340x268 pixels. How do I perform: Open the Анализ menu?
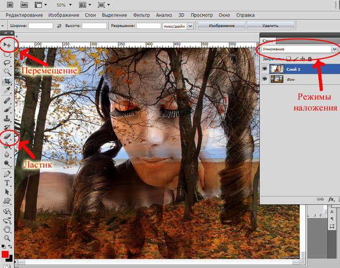coord(164,15)
